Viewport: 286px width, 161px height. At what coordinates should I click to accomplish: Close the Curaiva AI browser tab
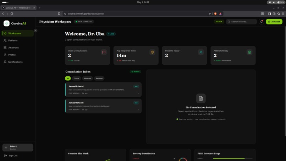(34, 8)
